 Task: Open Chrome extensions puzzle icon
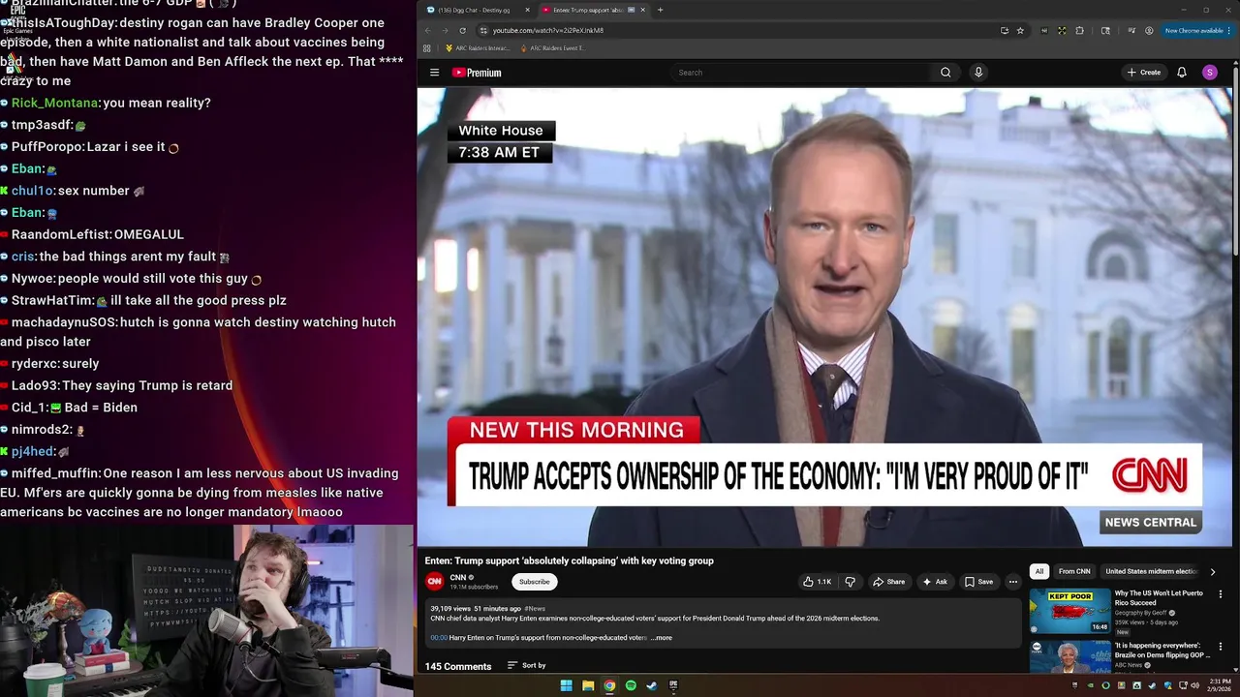click(1079, 30)
